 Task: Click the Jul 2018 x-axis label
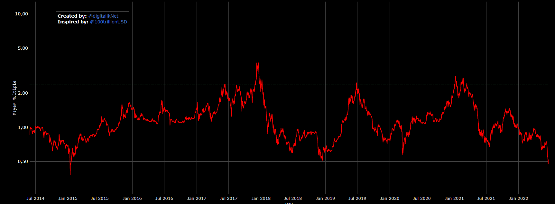click(x=293, y=198)
